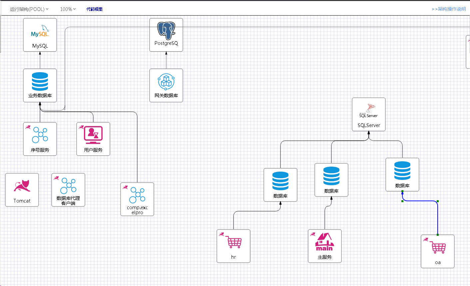
Task: Expand the 100% zoom level dropdown
Action: [x=68, y=9]
